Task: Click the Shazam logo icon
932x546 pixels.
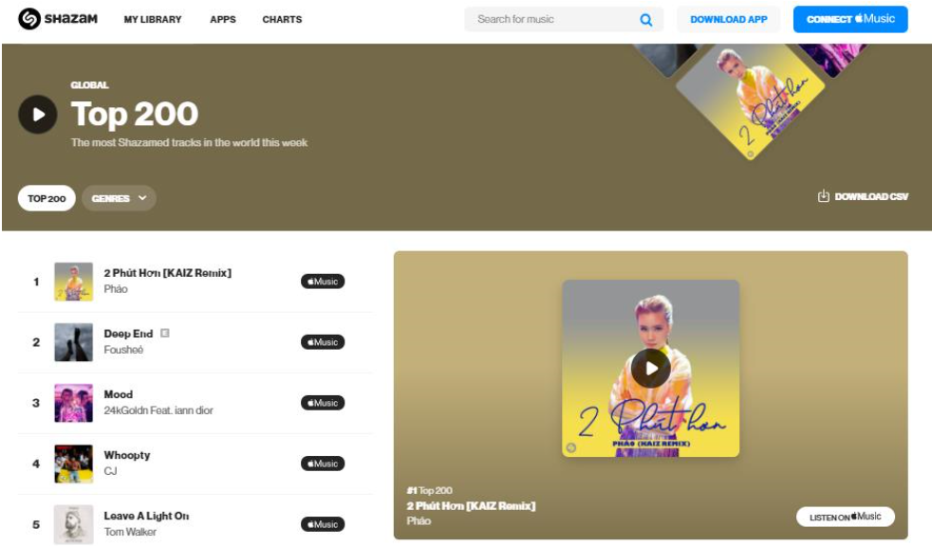Action: point(29,19)
